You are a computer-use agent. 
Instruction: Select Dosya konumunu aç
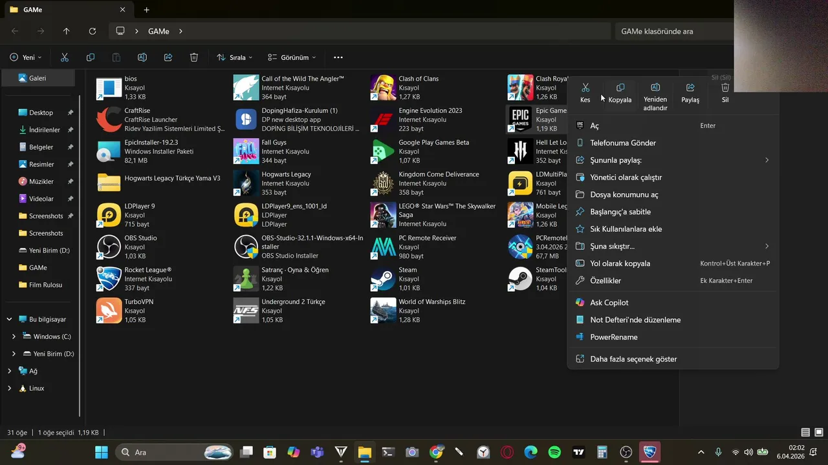pyautogui.click(x=673, y=194)
